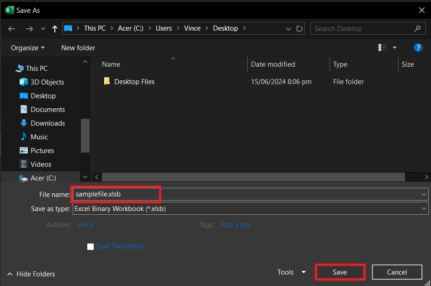Select Pictures in the sidebar
The image size is (431, 286).
coord(42,150)
